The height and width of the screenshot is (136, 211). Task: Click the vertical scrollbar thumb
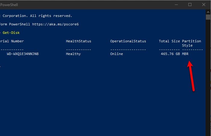[208, 17]
